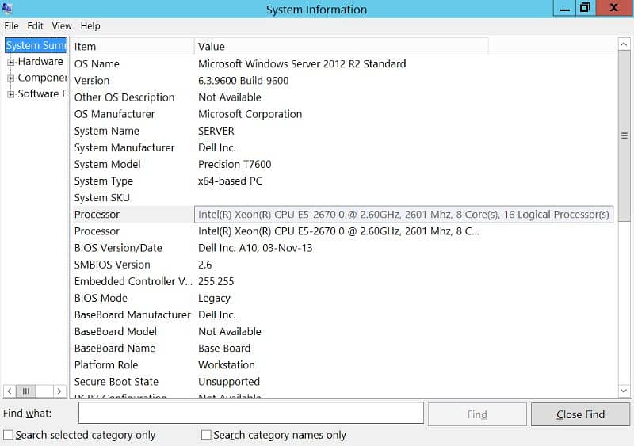Screen dimensions: 634x446
Task: Click the Find what input field
Action: point(251,414)
